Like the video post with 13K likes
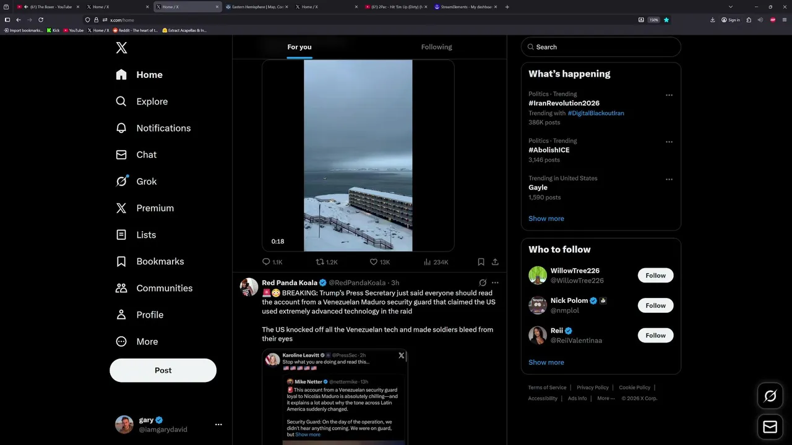The image size is (792, 445). (379, 262)
